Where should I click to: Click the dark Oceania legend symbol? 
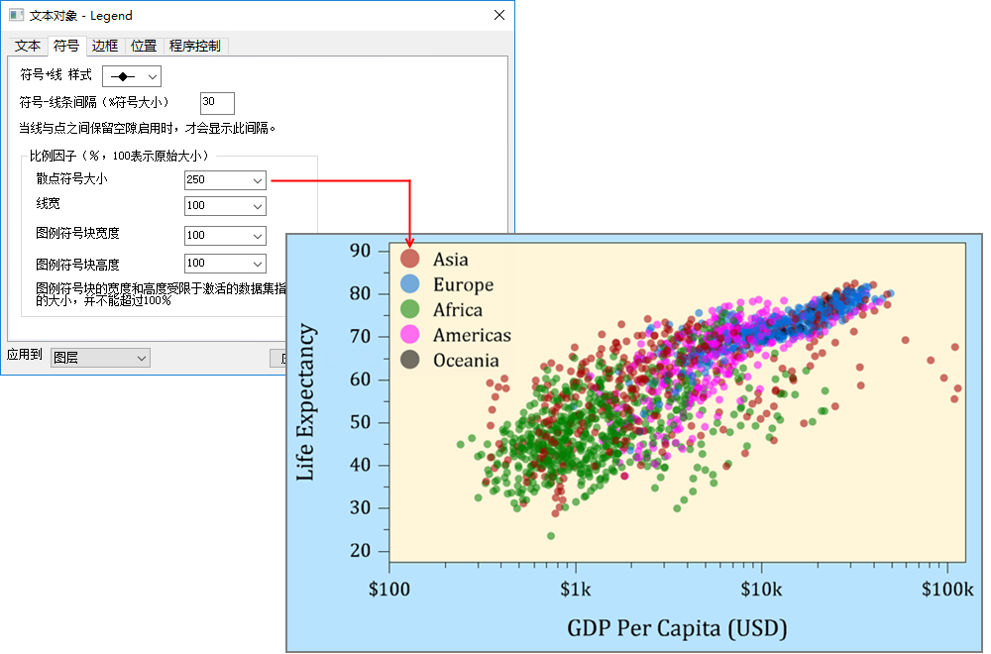(409, 361)
